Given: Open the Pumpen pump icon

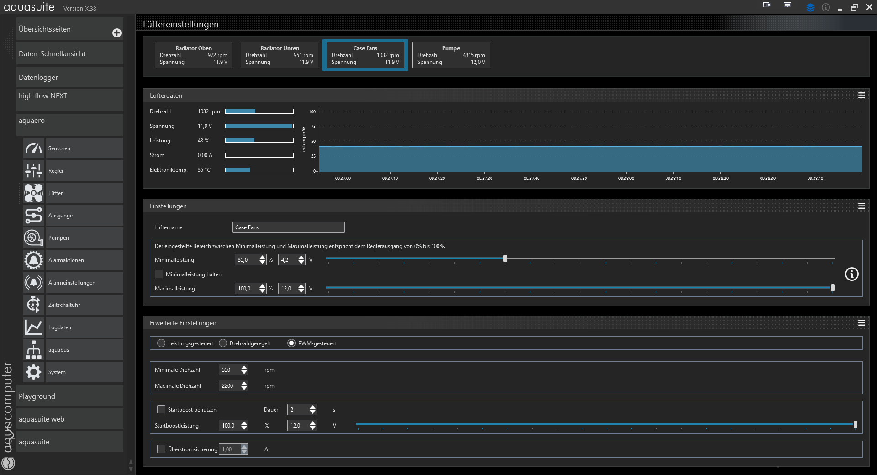Looking at the screenshot, I should [33, 238].
